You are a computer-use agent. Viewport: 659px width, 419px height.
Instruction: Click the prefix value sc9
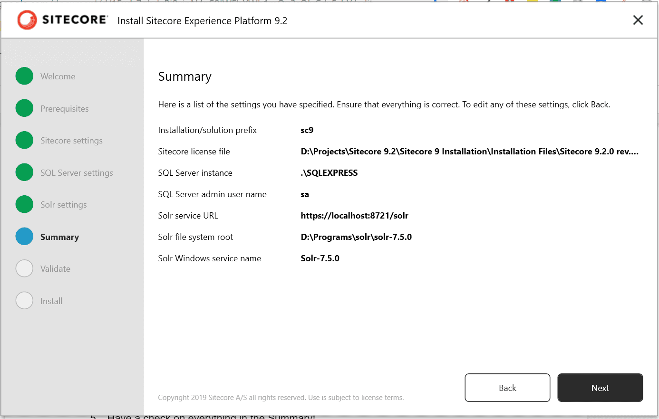point(307,130)
